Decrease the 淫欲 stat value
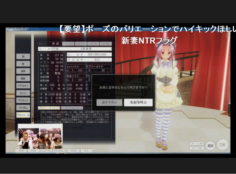The width and height of the screenshot is (236, 174). [x=81, y=94]
